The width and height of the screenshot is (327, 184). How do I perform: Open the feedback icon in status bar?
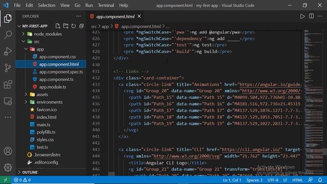tap(310, 180)
